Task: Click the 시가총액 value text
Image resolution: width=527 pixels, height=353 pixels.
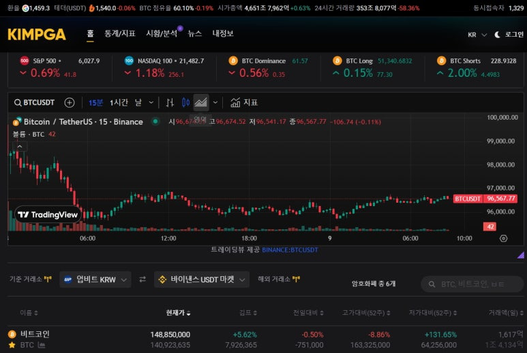Action: [x=267, y=8]
